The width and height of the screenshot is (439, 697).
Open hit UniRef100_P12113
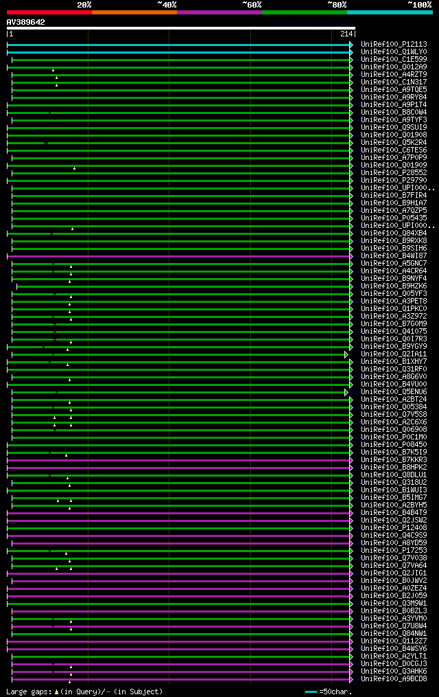pos(394,45)
